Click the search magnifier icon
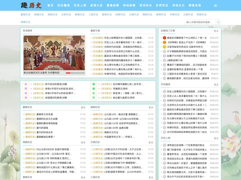 point(218,22)
